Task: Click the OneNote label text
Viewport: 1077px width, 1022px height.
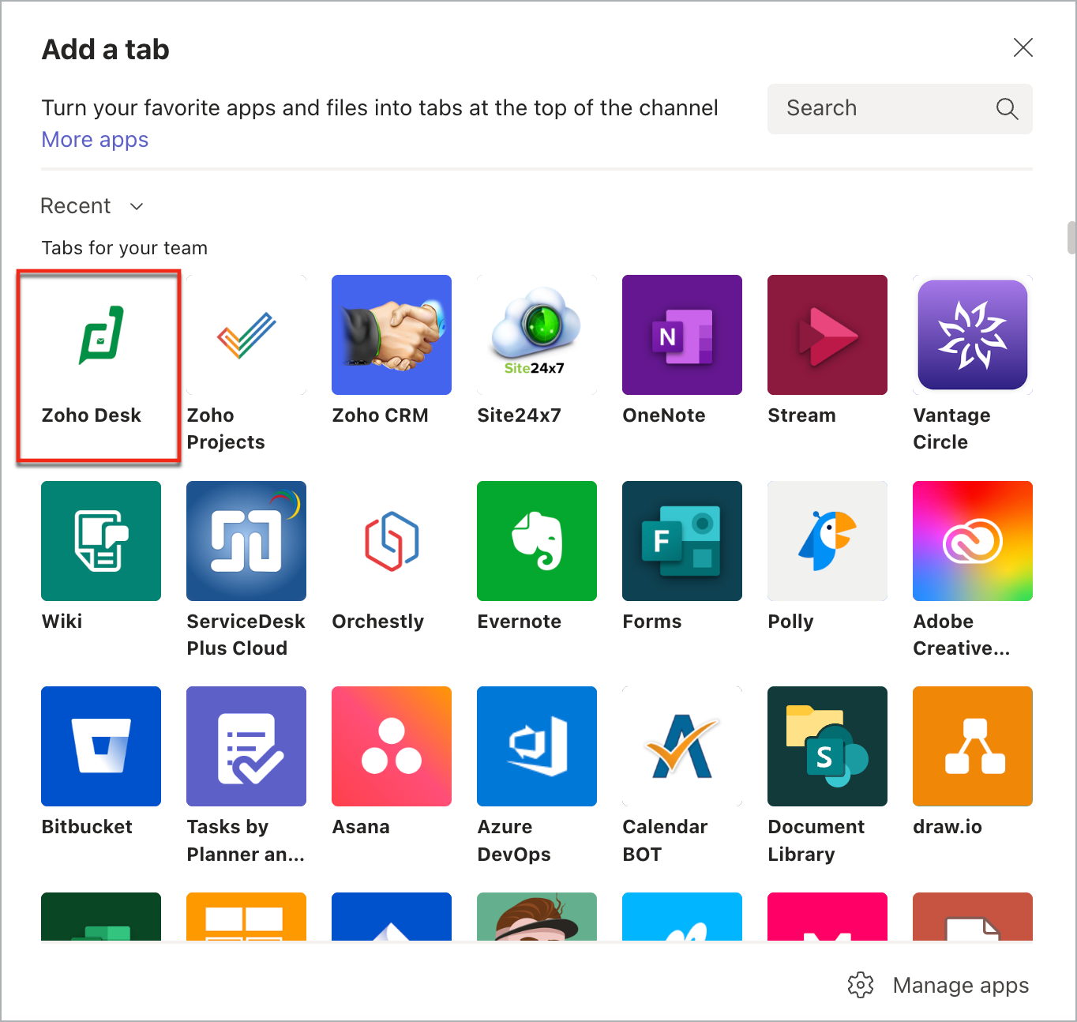Action: [664, 415]
